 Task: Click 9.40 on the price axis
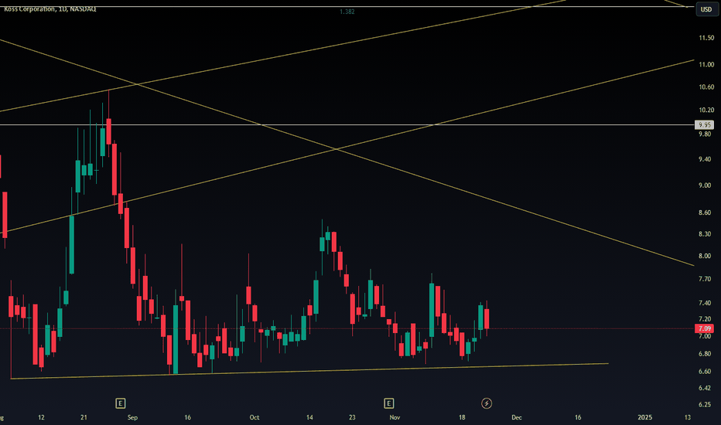(705, 159)
